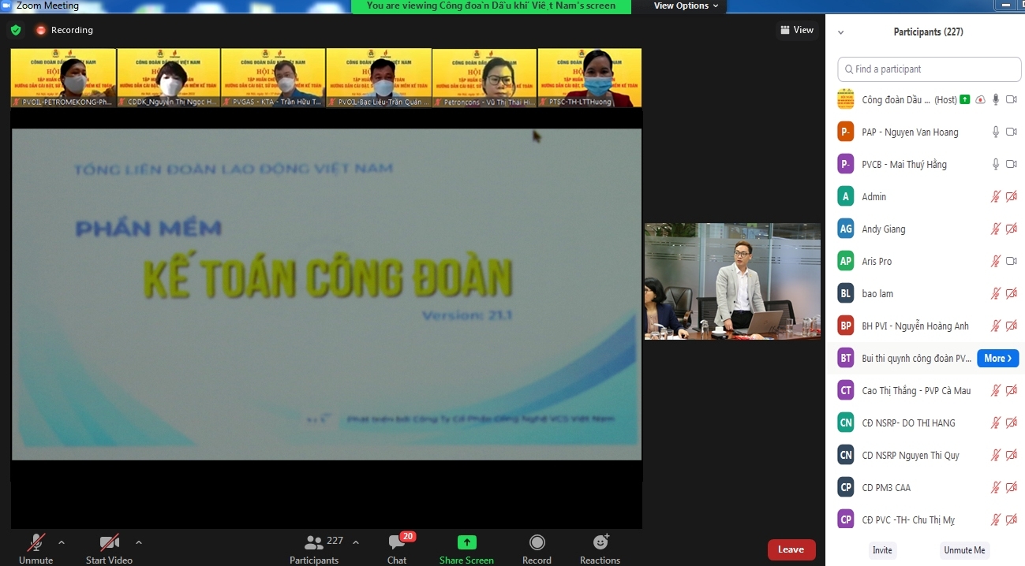Select participant CĐ PVC -TH- Chu Thị My
1025x566 pixels.
(x=925, y=520)
